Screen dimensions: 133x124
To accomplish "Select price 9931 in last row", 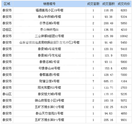I will pyautogui.click(x=124, y=120).
